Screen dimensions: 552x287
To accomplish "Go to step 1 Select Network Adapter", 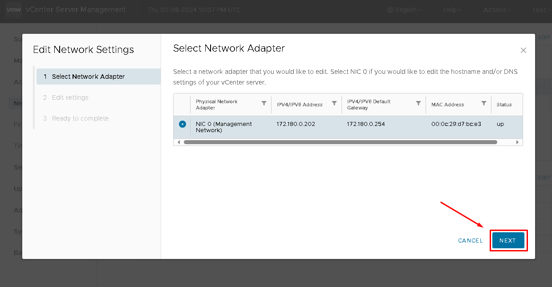I will coord(98,77).
